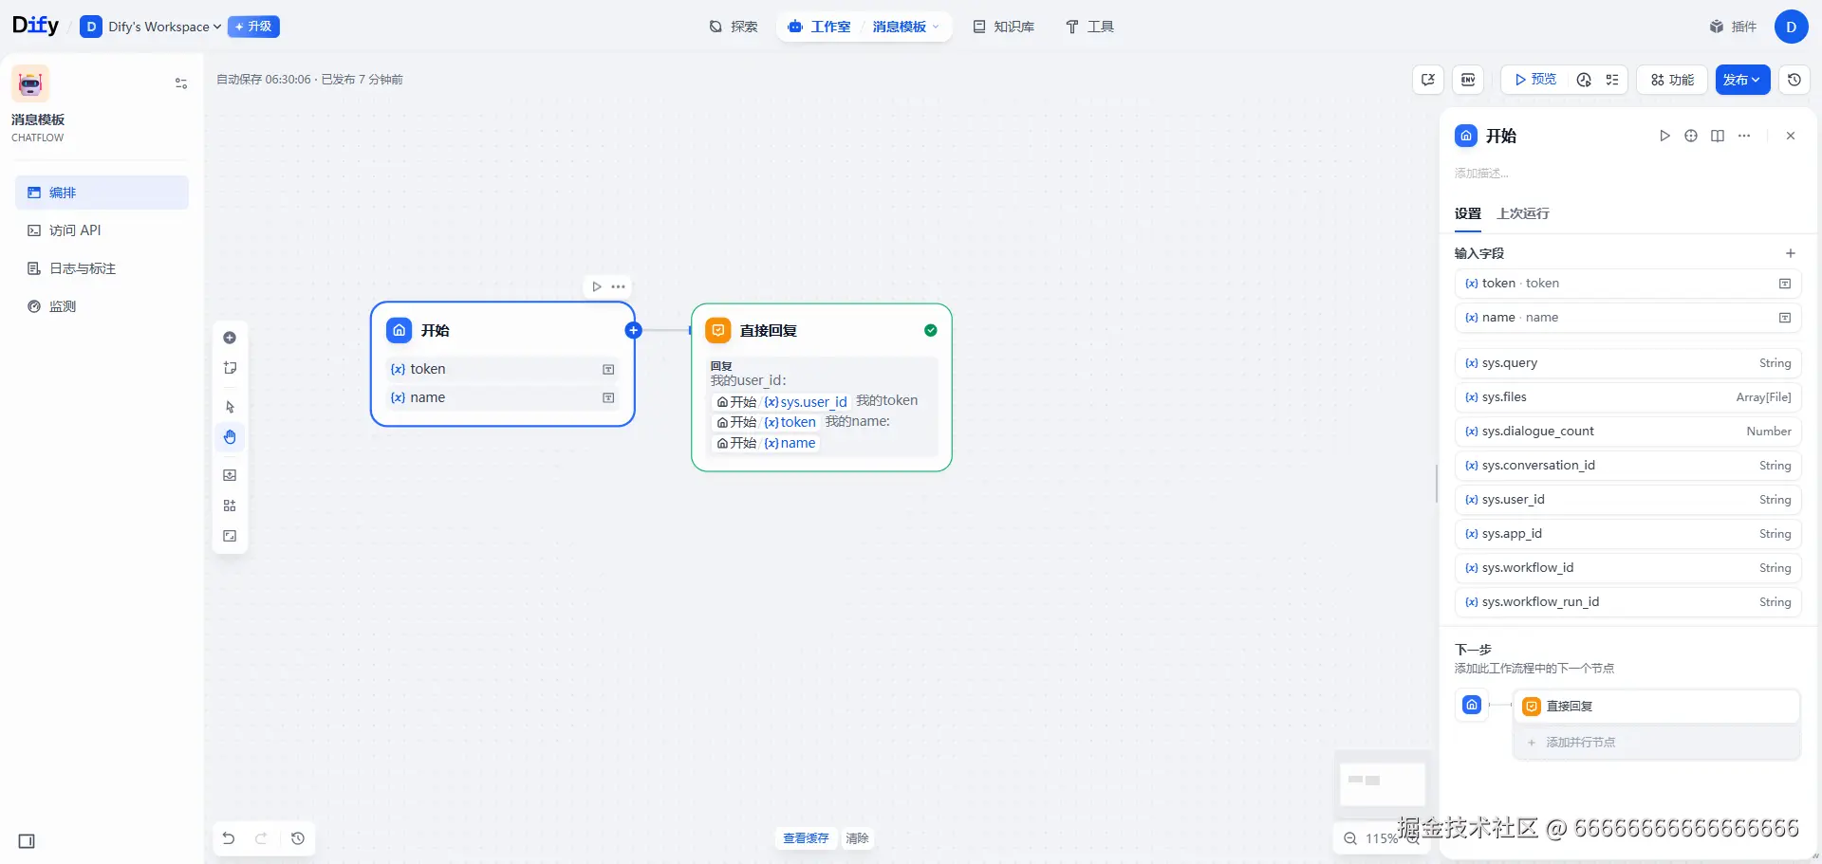Select the pointer mode tool

pyautogui.click(x=230, y=407)
